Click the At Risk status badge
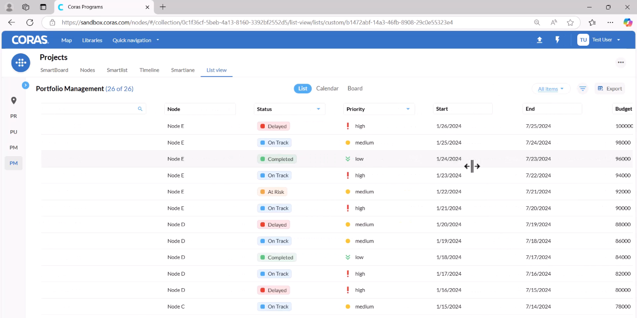 (x=272, y=192)
